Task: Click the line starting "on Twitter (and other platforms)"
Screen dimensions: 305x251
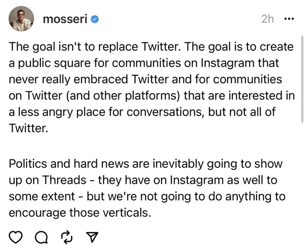Action: point(152,95)
